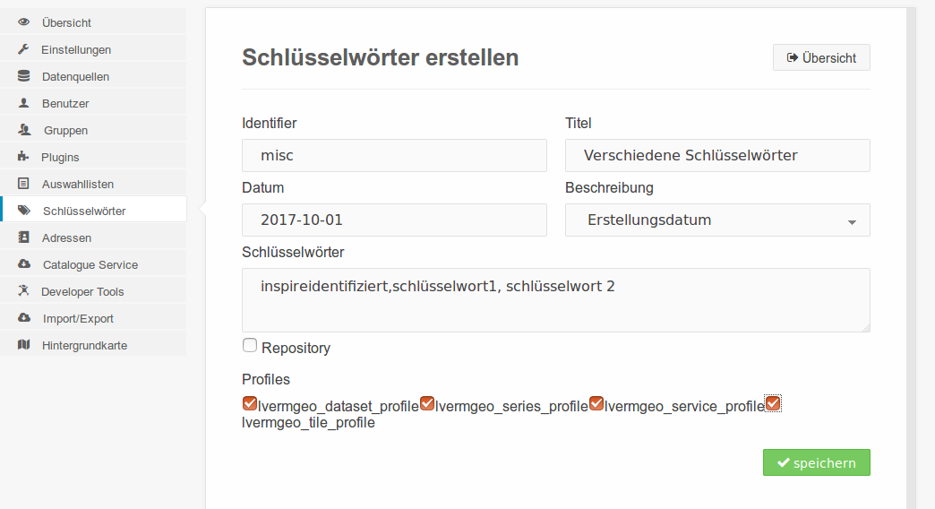Click the user icon for Benutzer

point(23,103)
